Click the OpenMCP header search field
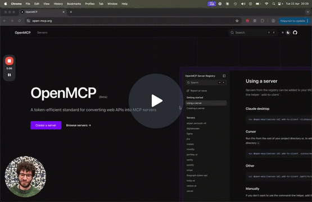312x202 pixels. (253, 33)
